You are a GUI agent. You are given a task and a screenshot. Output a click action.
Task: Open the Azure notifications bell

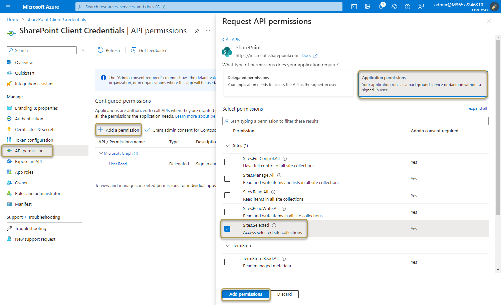coord(381,6)
